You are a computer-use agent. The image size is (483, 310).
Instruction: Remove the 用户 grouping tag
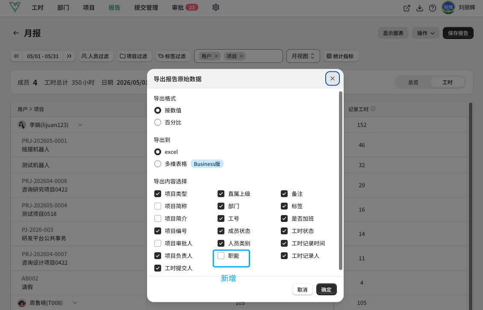[216, 56]
